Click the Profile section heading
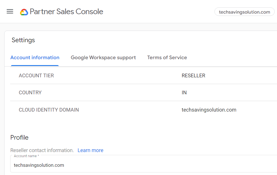Screen dimensions: 277x175 [x=19, y=137]
